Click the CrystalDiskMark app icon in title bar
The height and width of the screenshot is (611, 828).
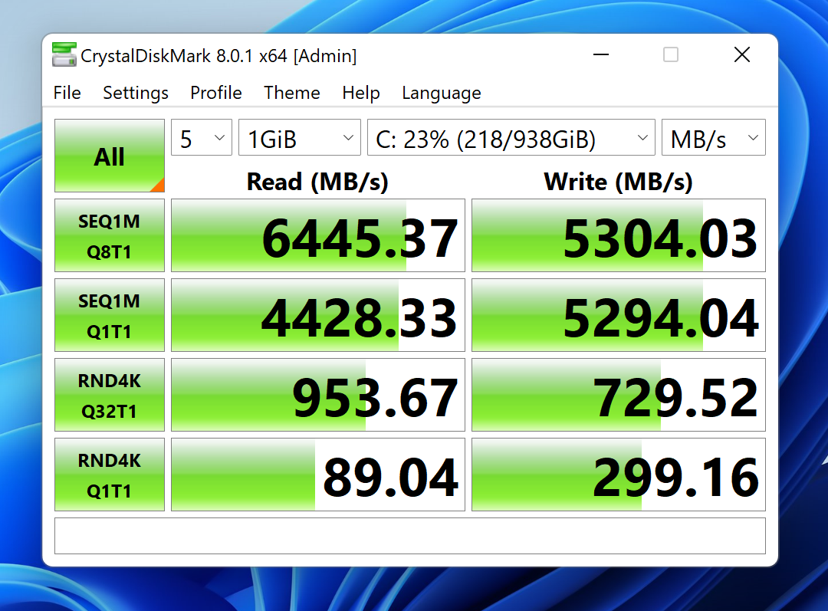(64, 55)
